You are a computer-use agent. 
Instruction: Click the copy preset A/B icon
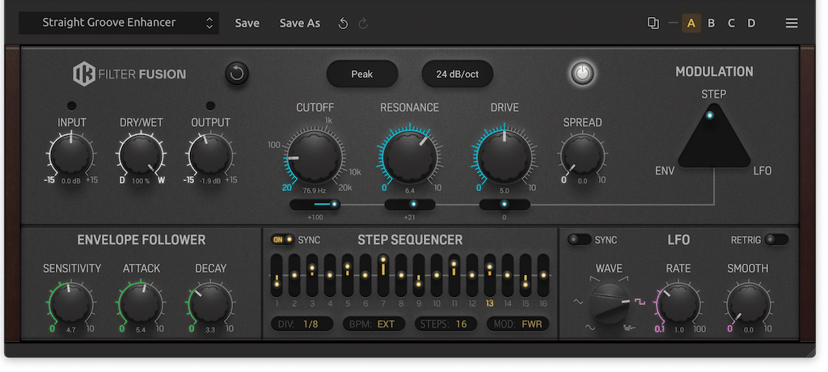pos(653,23)
